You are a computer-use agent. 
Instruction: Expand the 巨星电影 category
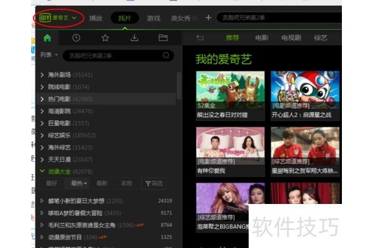pos(42,123)
